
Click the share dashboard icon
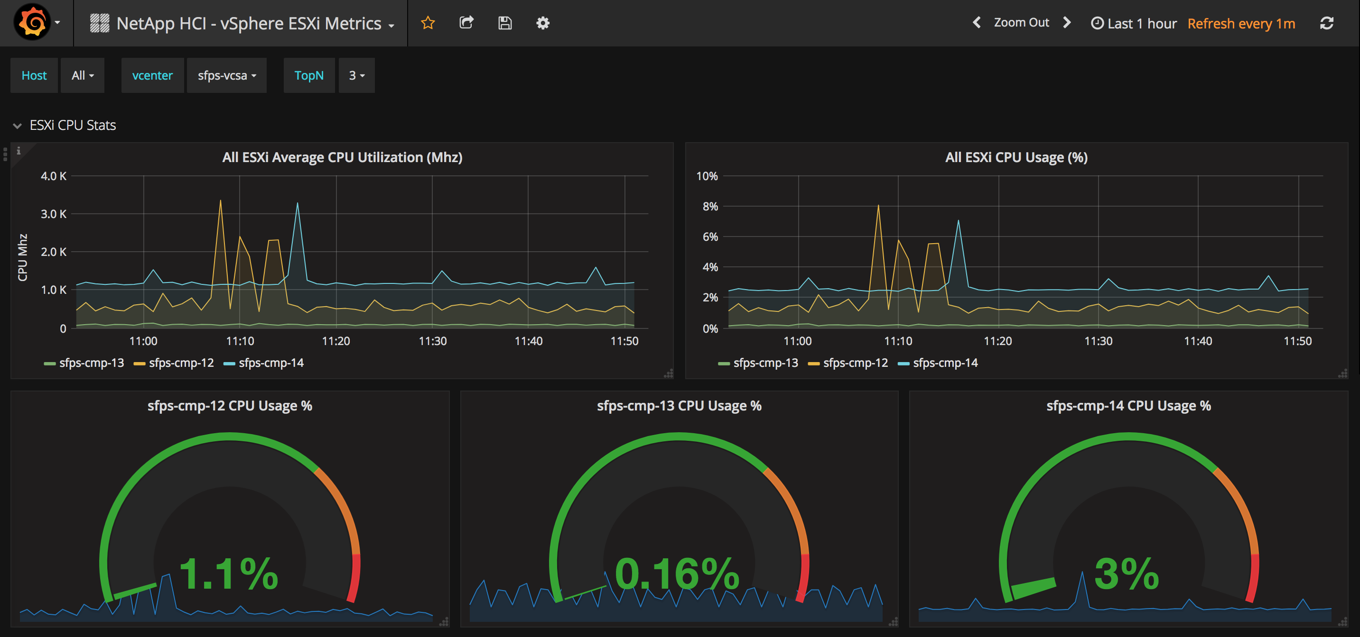pyautogui.click(x=466, y=23)
